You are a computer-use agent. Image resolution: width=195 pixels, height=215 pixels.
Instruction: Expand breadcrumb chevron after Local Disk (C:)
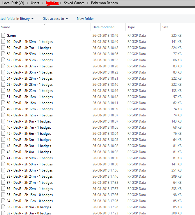click(28, 3)
